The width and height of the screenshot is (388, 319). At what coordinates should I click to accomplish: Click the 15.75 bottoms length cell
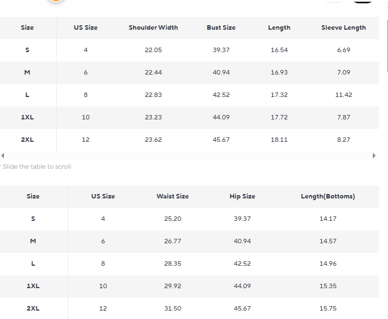(x=327, y=308)
